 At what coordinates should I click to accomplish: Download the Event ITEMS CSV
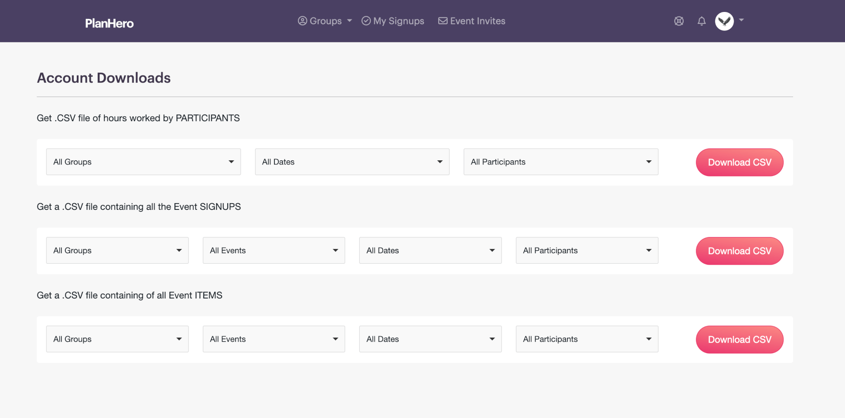[739, 340]
